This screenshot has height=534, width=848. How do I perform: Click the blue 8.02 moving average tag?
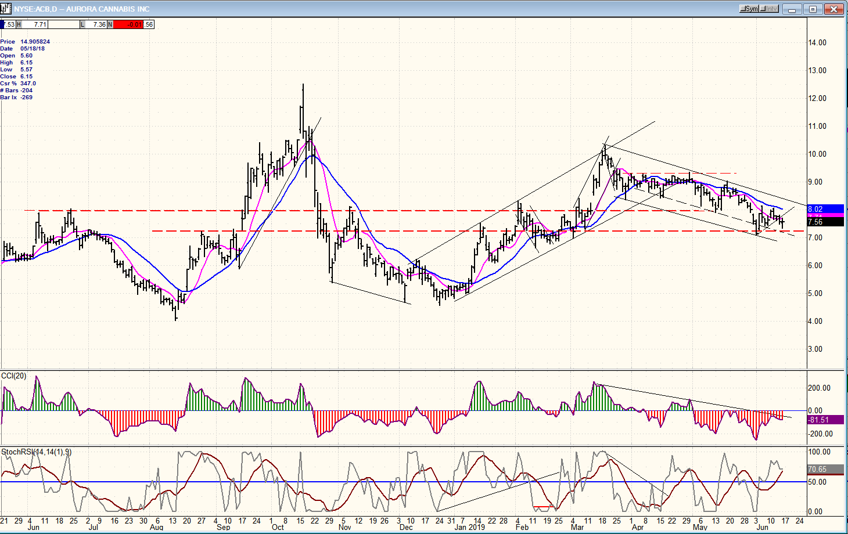coord(825,209)
